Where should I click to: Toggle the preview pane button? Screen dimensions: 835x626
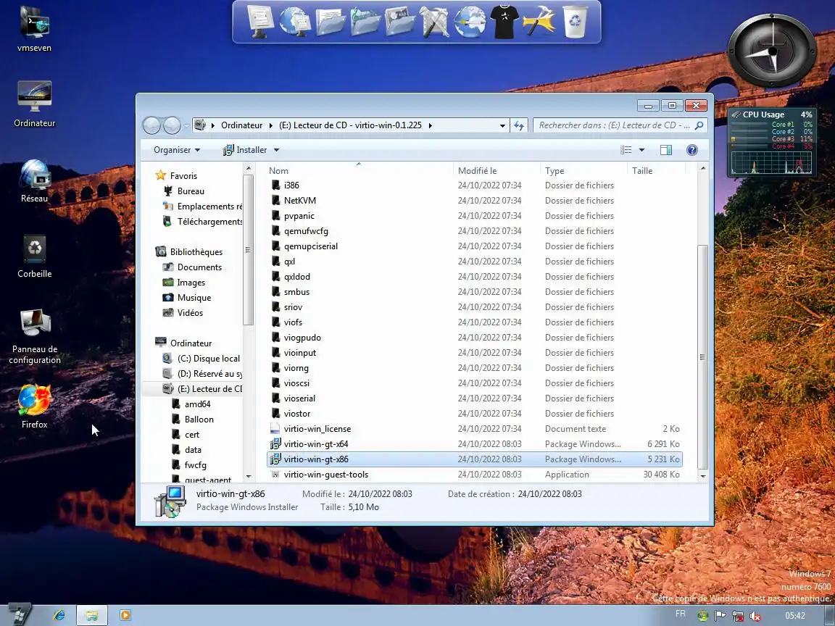(665, 150)
